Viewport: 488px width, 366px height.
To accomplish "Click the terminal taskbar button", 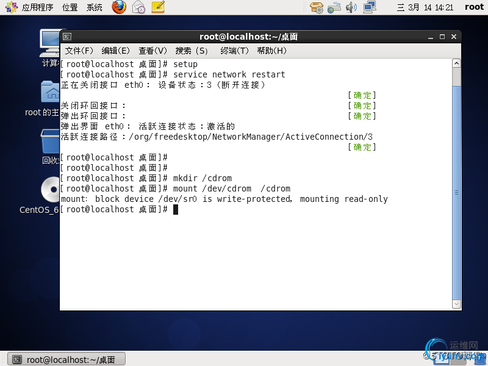I will point(66,359).
